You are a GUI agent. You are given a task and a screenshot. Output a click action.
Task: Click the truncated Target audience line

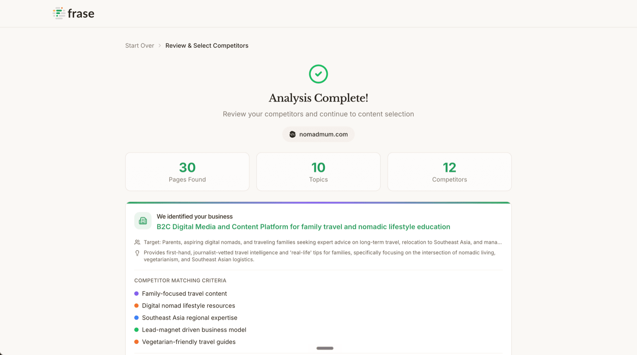[322, 242]
